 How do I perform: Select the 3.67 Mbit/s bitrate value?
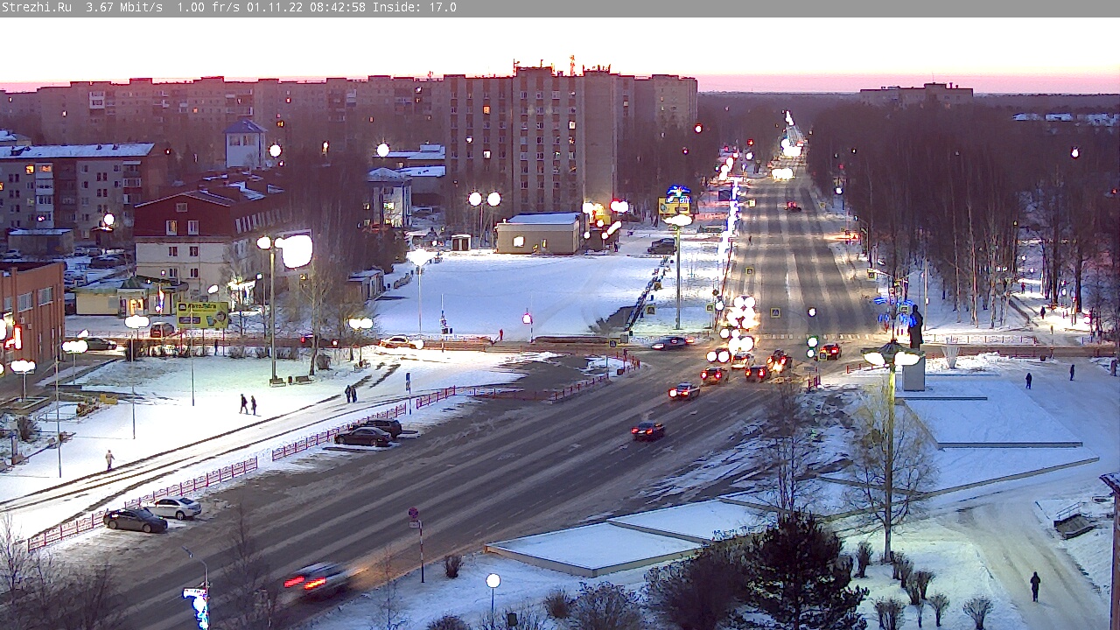coord(124,8)
